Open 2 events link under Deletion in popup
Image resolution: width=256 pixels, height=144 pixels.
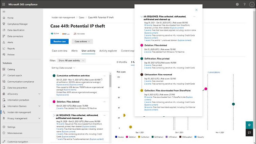tap(148, 52)
